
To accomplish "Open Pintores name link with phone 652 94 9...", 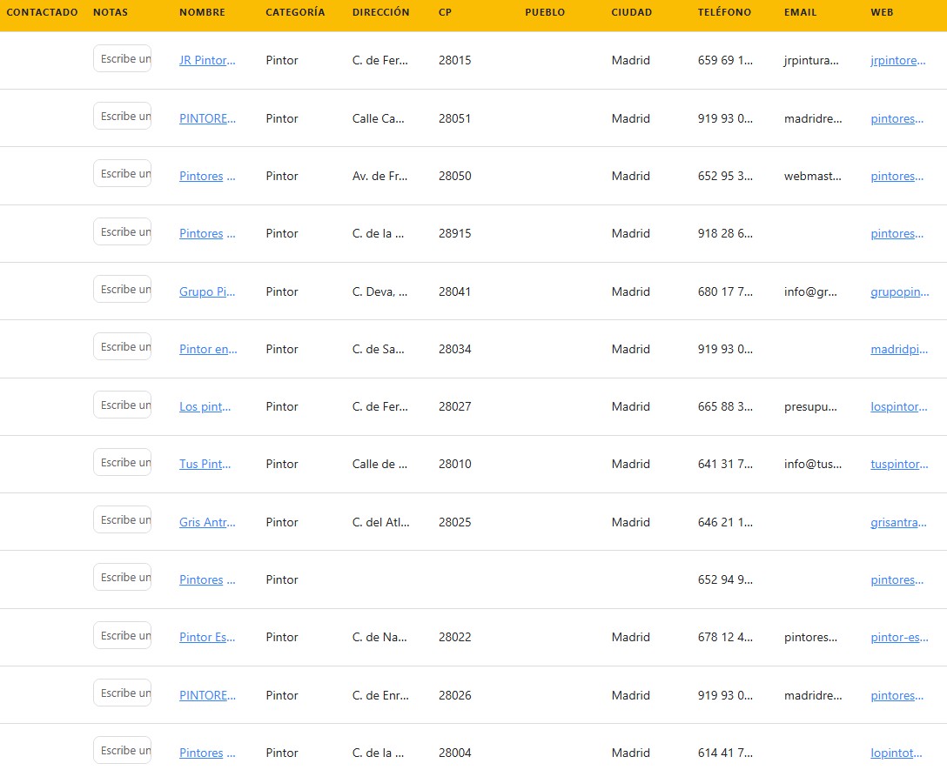I will 207,579.
